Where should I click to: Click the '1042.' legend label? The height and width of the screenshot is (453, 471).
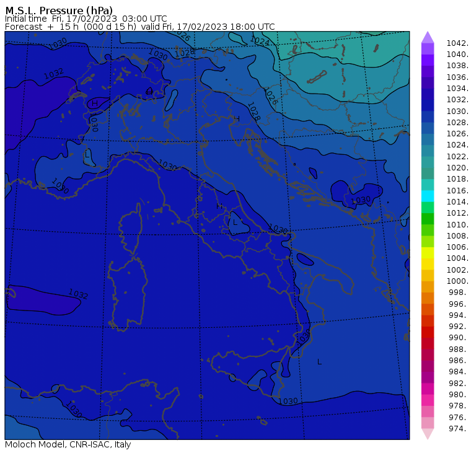457,43
